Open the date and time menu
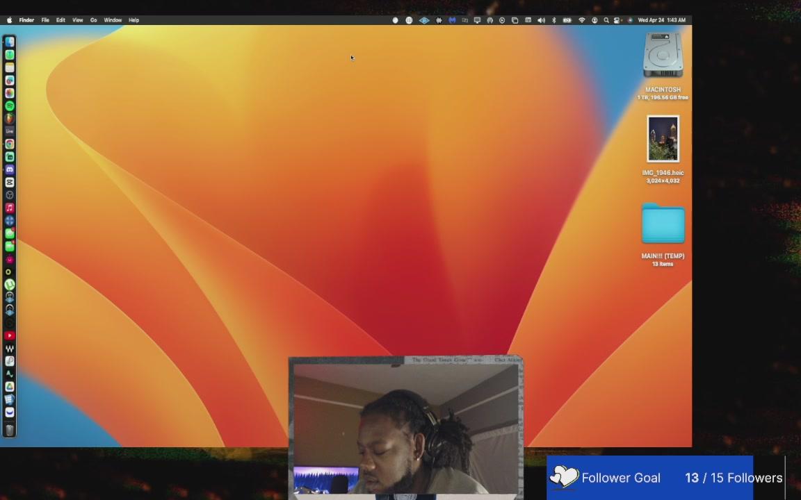801x500 pixels. click(x=660, y=20)
